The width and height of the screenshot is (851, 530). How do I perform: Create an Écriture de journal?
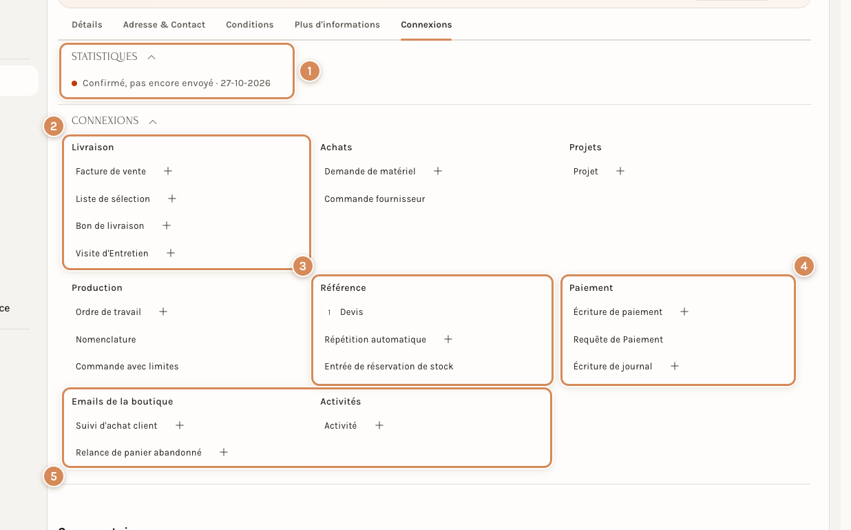click(x=675, y=366)
